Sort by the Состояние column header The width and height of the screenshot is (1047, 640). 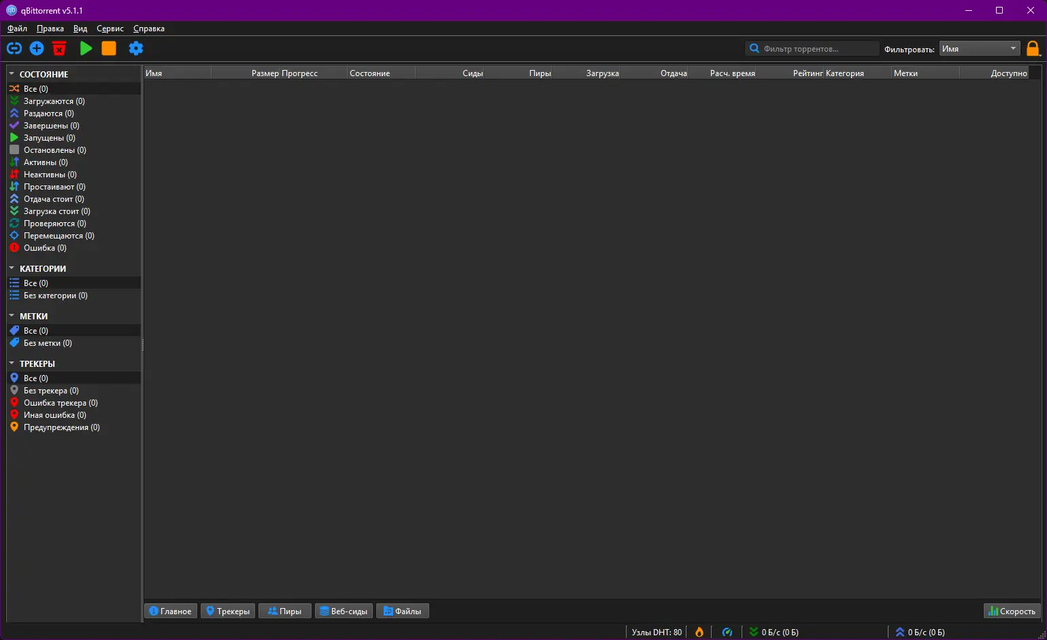click(381, 73)
